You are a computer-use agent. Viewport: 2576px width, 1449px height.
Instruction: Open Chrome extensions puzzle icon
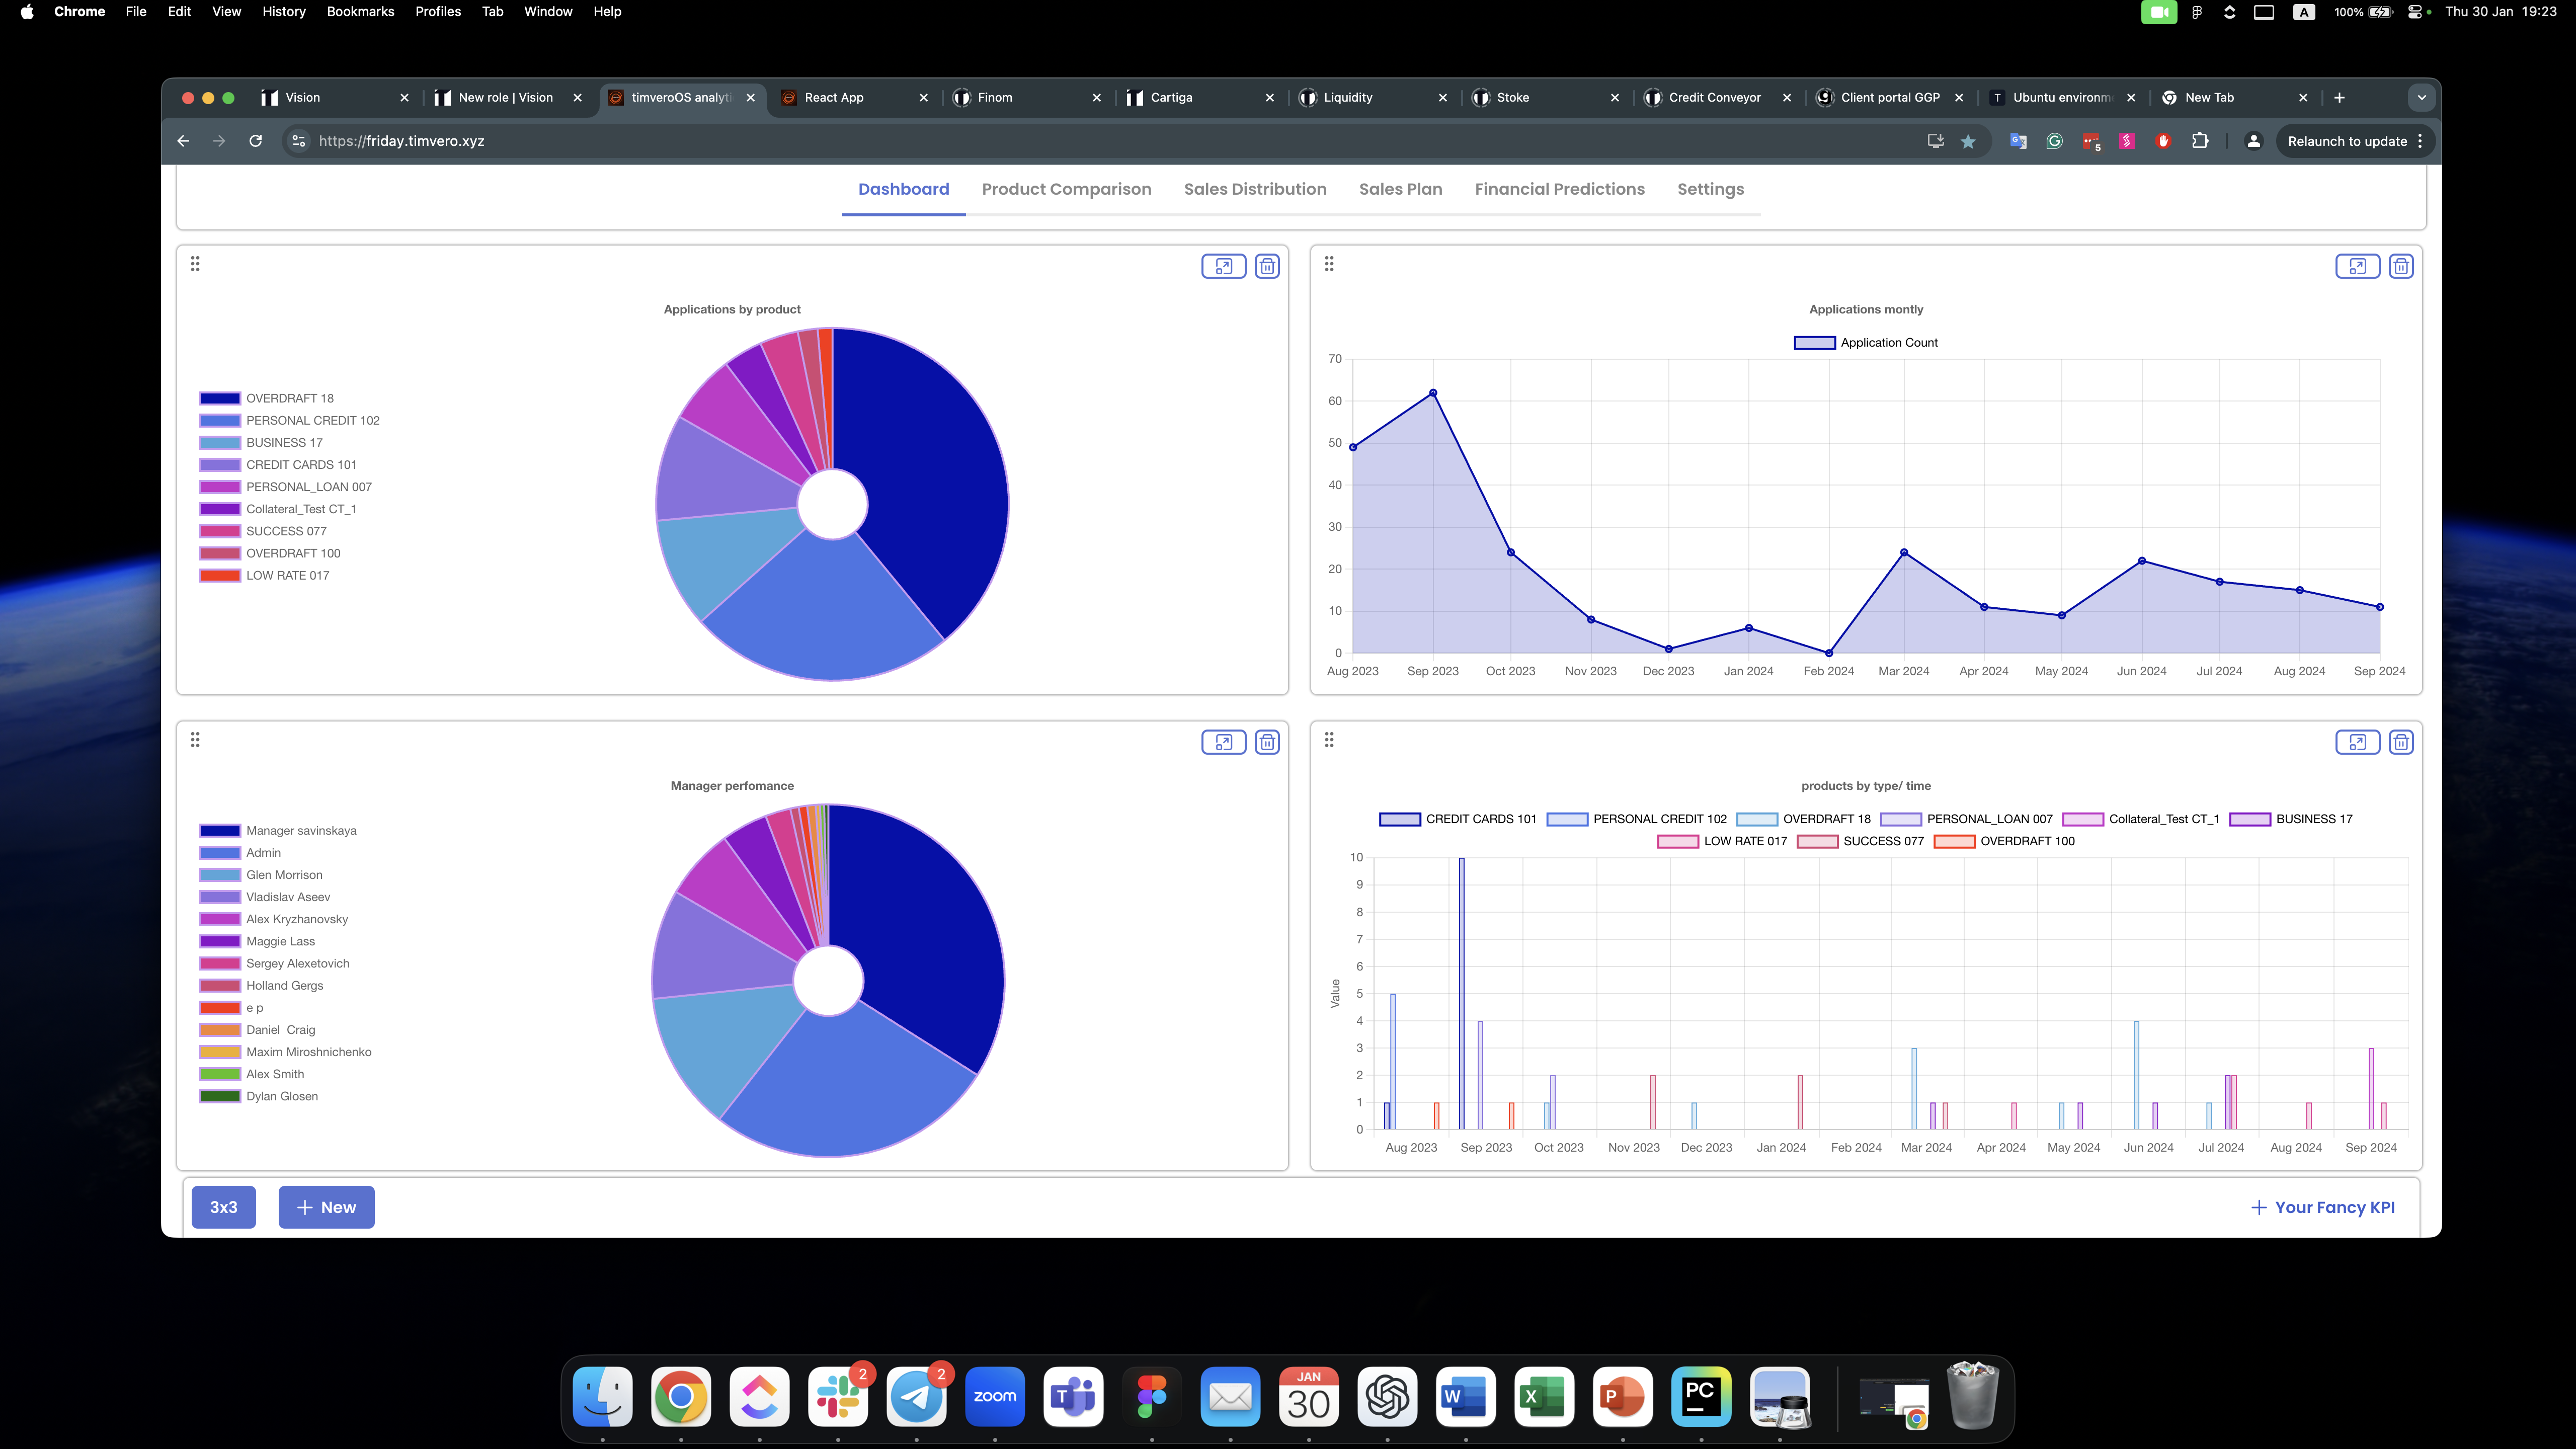2200,141
